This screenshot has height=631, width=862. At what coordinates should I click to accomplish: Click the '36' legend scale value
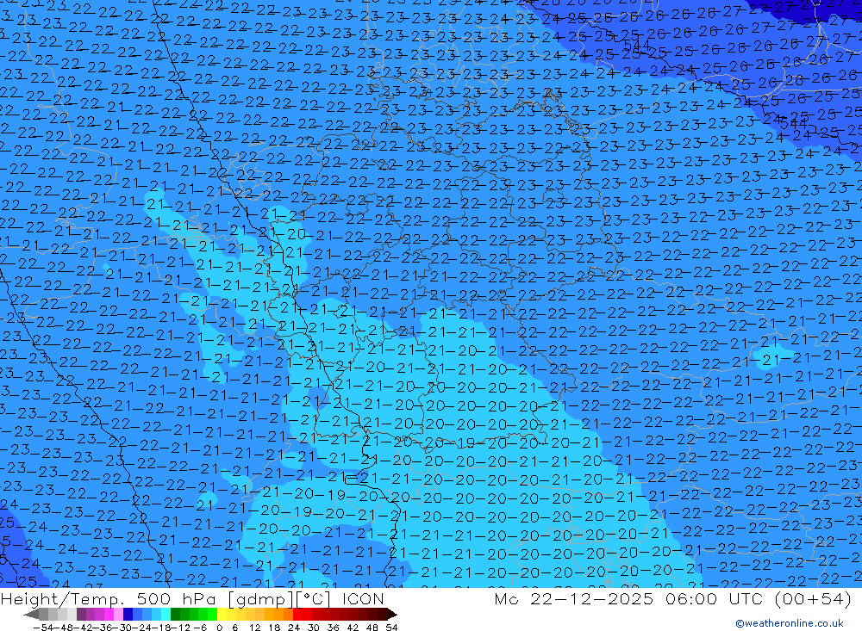333,628
